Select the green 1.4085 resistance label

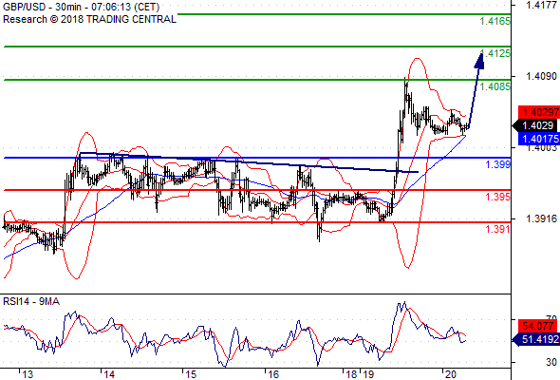(x=495, y=86)
